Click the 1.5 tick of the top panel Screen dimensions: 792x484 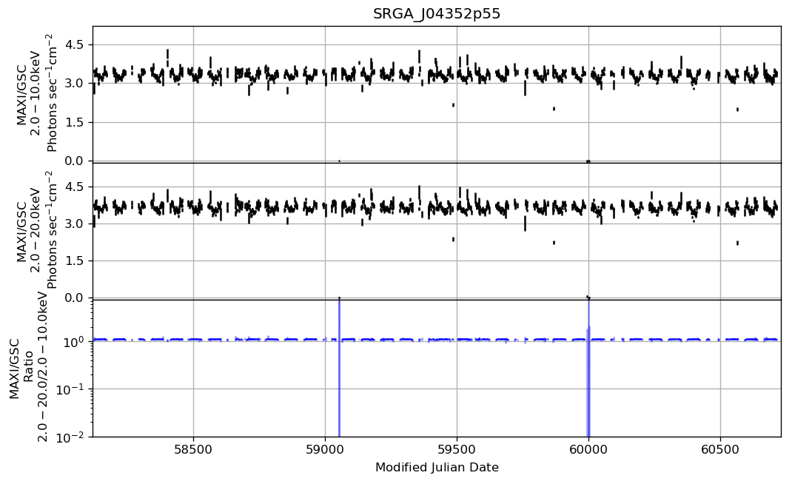coord(75,122)
